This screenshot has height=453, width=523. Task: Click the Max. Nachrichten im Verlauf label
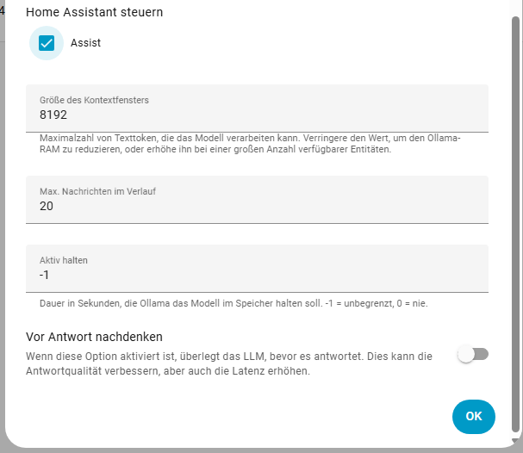coord(97,191)
